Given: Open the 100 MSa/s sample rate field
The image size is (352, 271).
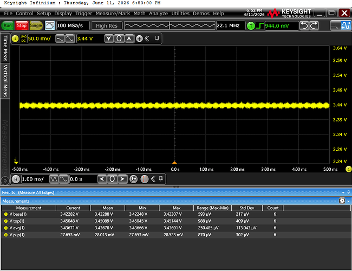Looking at the screenshot, I should point(73,25).
